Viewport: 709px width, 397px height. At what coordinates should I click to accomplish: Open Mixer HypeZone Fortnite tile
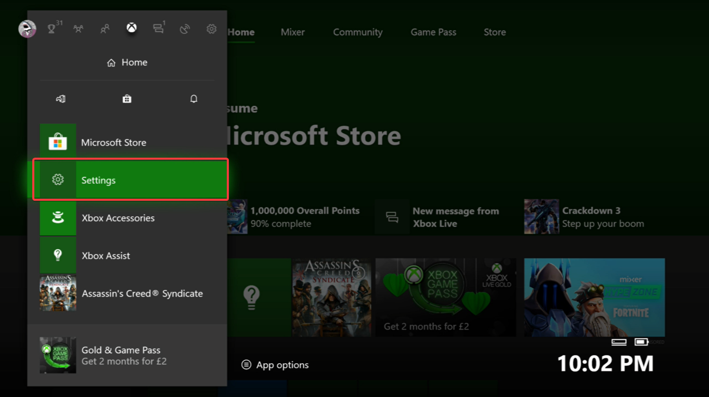point(595,298)
